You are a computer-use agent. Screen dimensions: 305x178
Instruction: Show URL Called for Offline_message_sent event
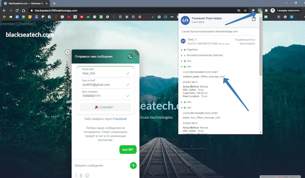click(201, 90)
